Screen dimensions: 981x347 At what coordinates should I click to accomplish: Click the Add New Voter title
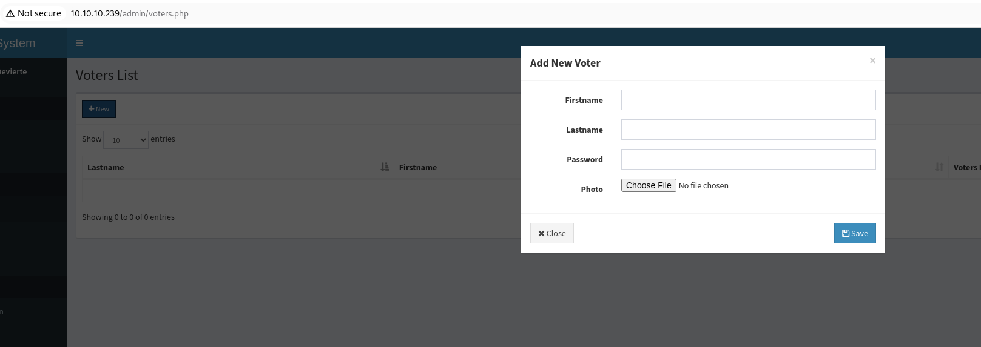565,63
